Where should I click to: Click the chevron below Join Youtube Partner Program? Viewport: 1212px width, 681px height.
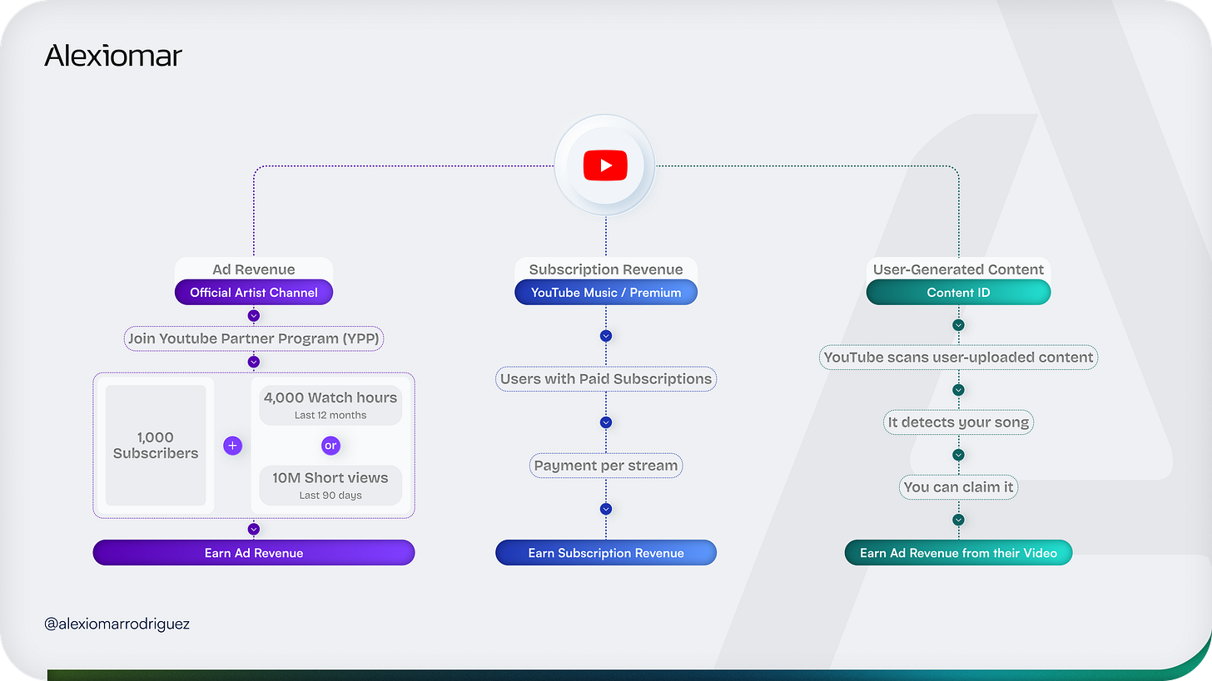coord(254,362)
